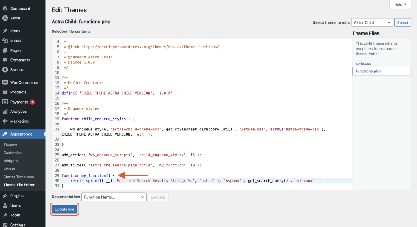Click the Analytics bar chart icon
417x227 pixels.
tap(5, 112)
